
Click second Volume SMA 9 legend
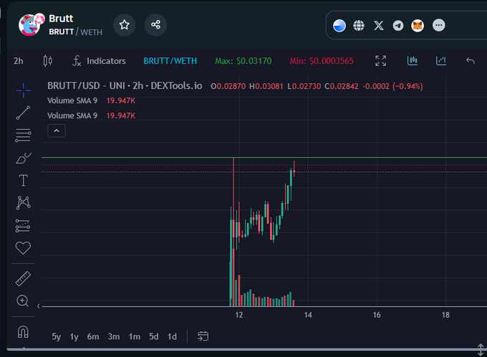tap(72, 115)
